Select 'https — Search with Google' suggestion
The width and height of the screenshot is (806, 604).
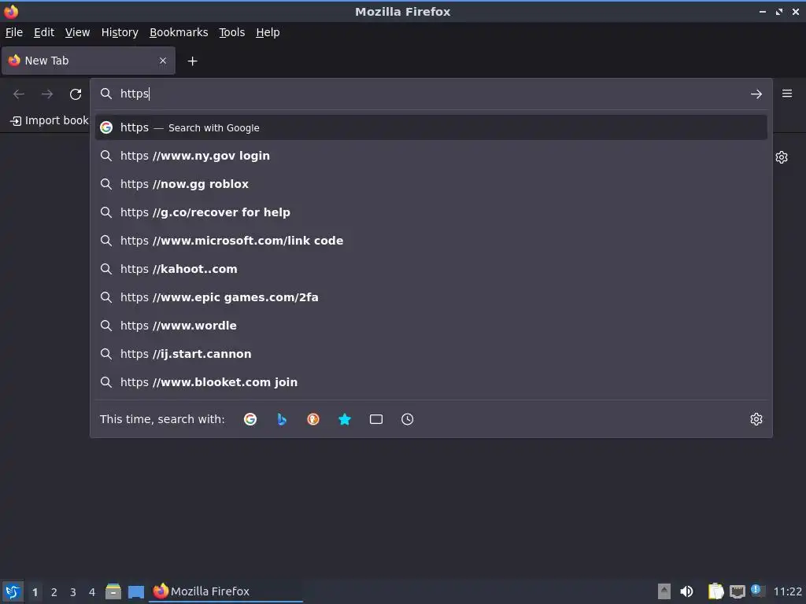[x=431, y=127]
